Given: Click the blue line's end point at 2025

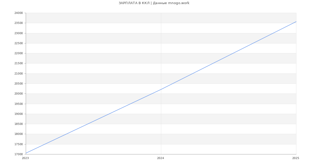Looking at the screenshot, I should click(x=296, y=22).
